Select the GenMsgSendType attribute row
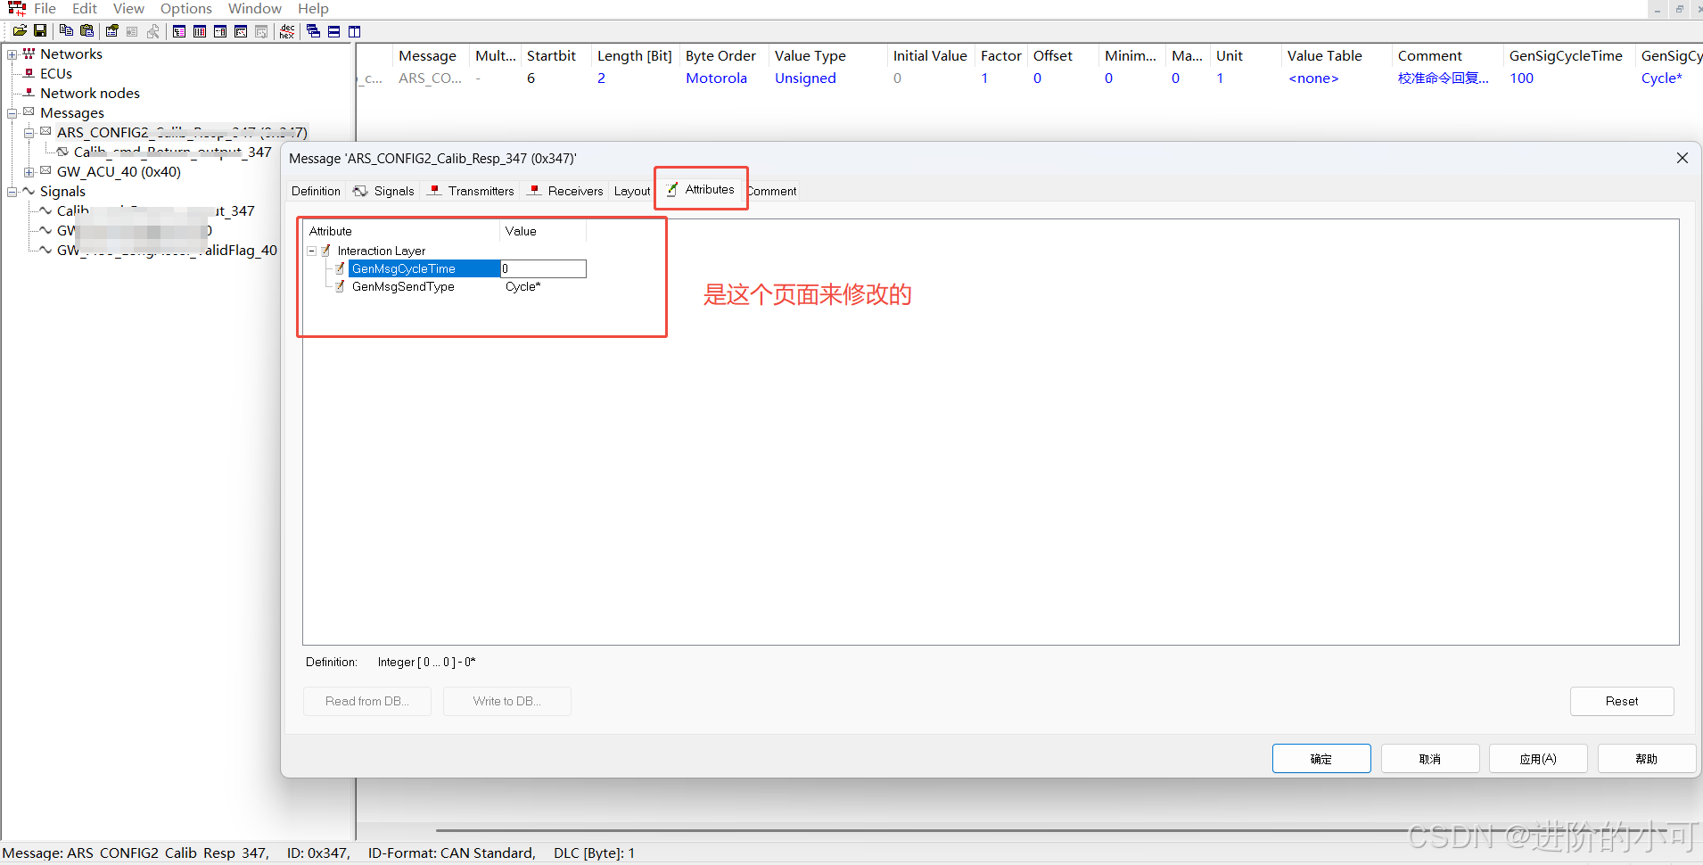The width and height of the screenshot is (1703, 865). coord(403,286)
